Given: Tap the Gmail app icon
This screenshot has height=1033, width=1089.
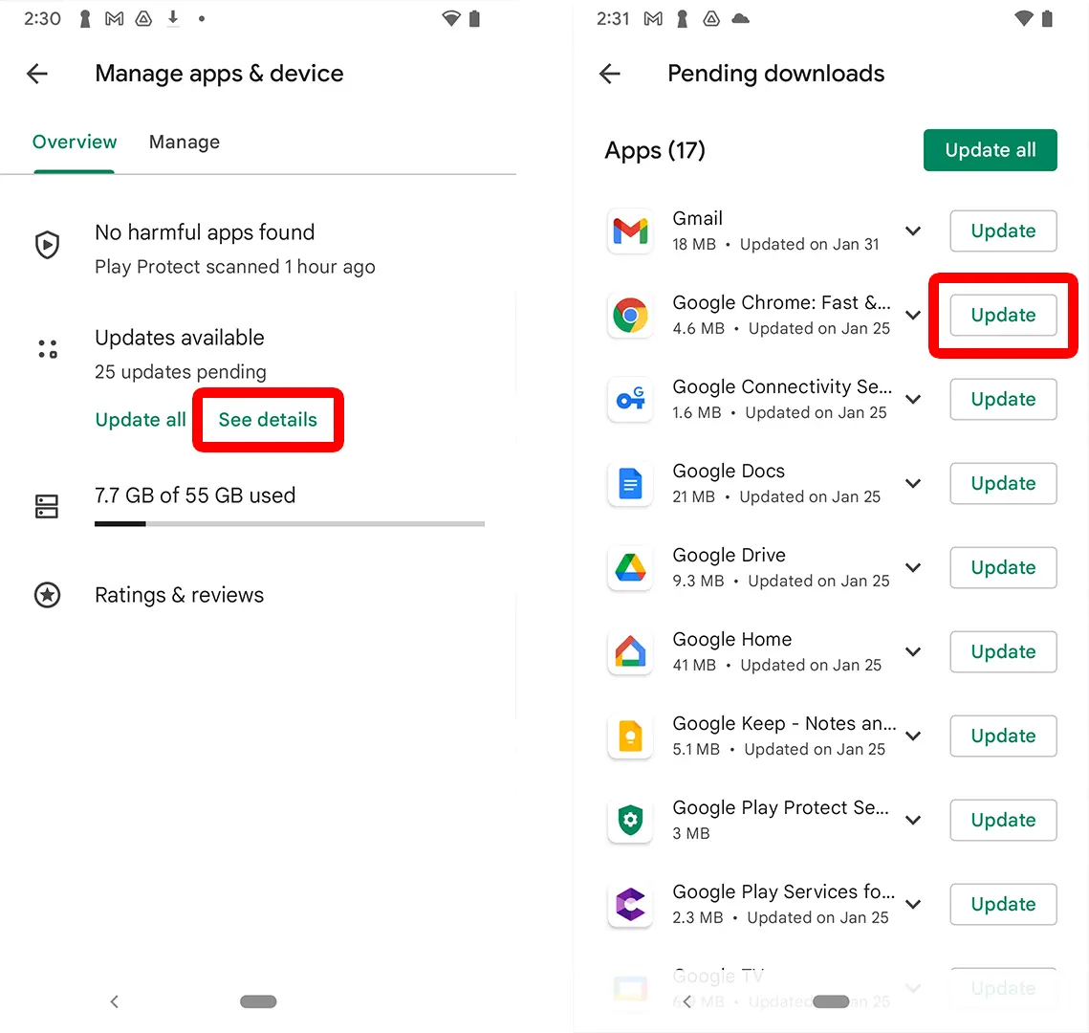Looking at the screenshot, I should pyautogui.click(x=630, y=231).
